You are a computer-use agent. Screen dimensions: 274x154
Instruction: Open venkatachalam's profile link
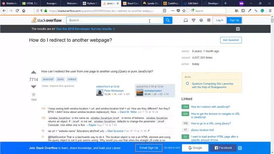click(x=153, y=91)
